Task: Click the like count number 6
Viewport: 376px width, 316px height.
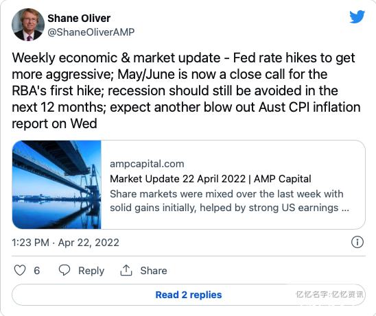Action: 36,271
